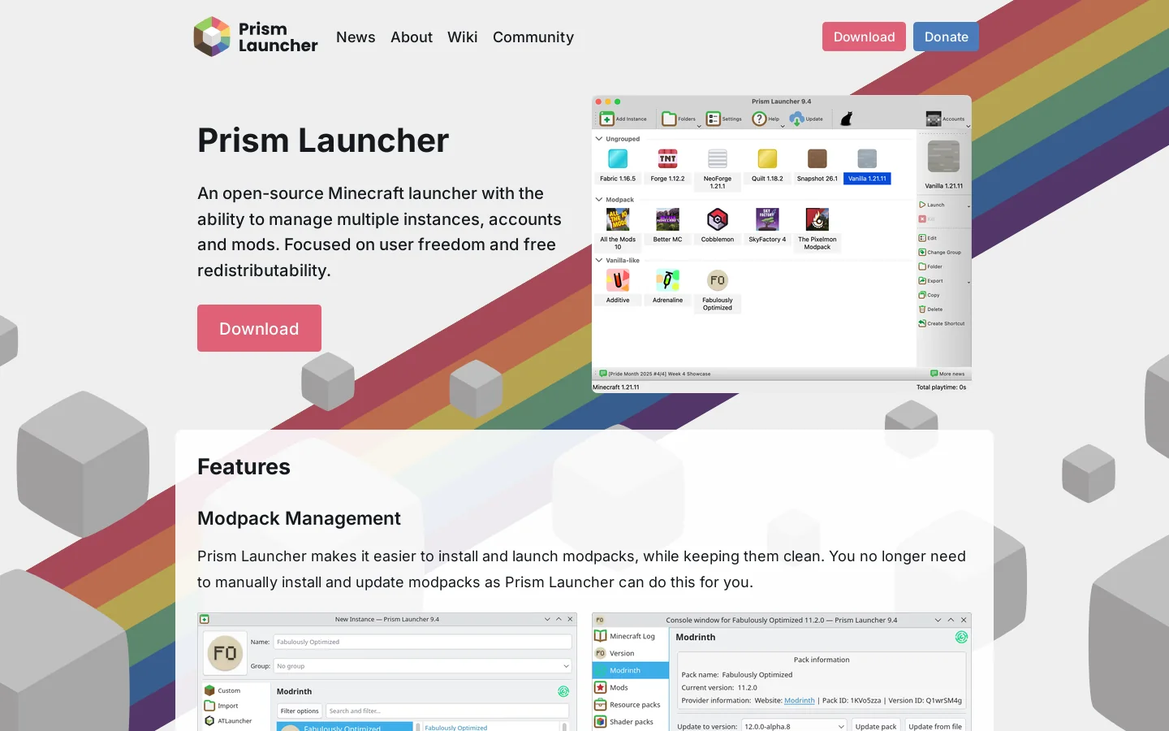Select the Additive instance icon
Image resolution: width=1169 pixels, height=731 pixels.
(x=618, y=280)
